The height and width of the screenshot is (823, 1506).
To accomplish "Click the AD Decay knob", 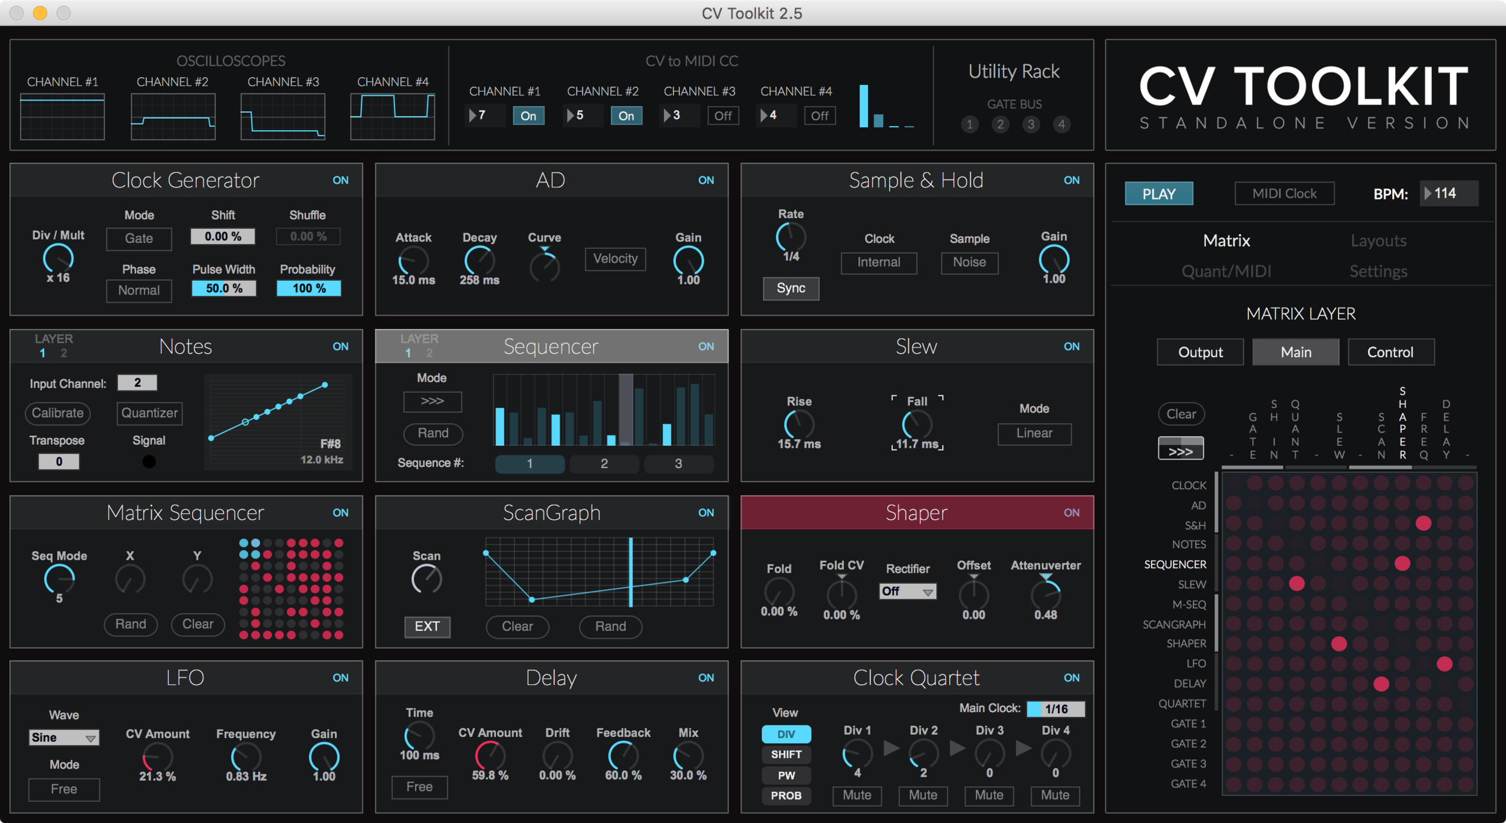I will 480,261.
